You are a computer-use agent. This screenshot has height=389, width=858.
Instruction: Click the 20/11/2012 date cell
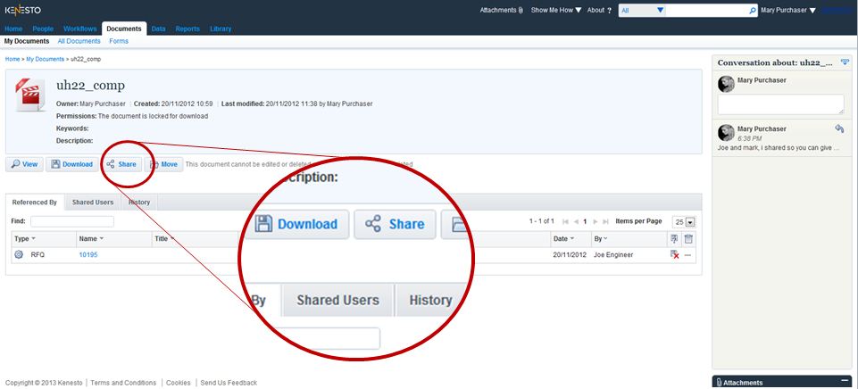[570, 254]
